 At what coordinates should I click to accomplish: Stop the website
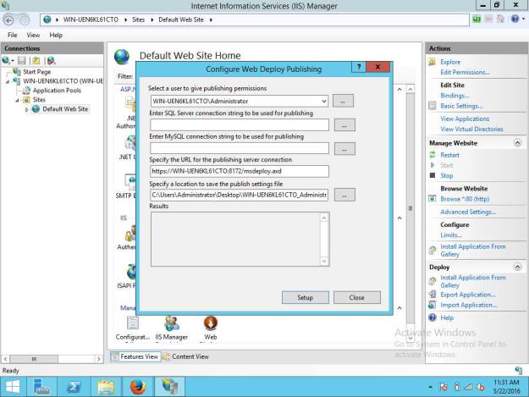click(446, 175)
